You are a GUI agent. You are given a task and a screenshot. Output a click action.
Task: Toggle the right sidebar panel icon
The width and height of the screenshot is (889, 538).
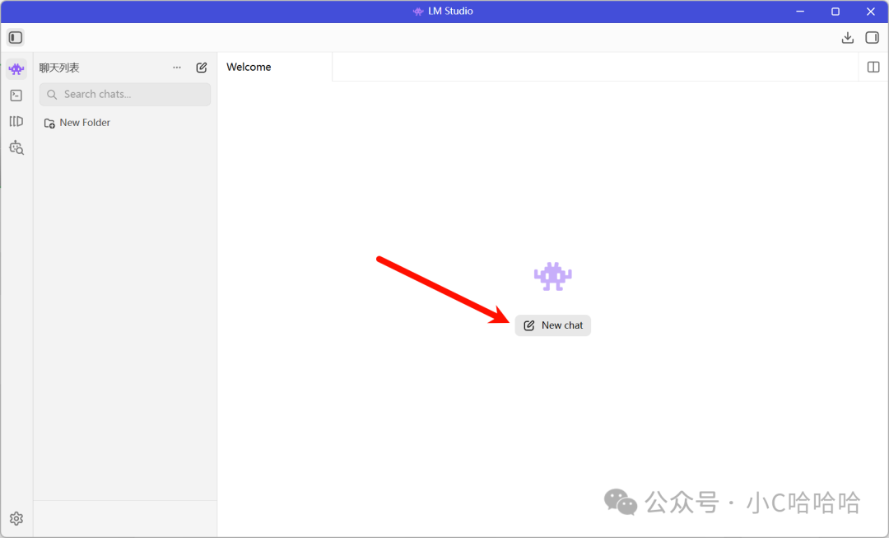[x=872, y=37]
